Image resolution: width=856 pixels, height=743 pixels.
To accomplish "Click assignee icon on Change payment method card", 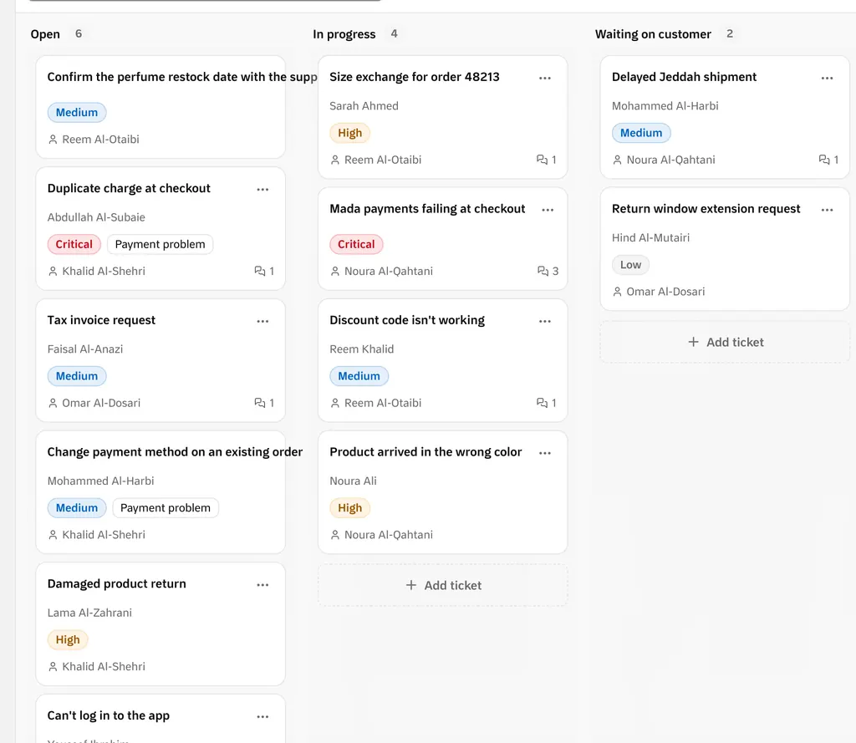I will [x=53, y=535].
